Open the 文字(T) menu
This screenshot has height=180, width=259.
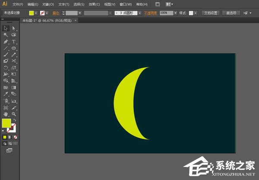pos(64,4)
